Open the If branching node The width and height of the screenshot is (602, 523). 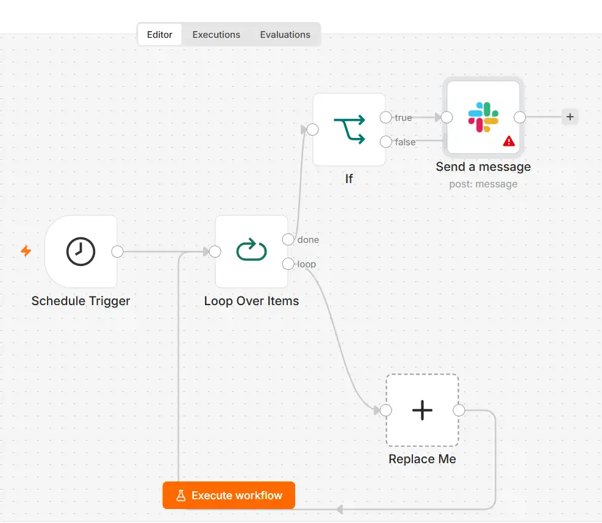349,129
